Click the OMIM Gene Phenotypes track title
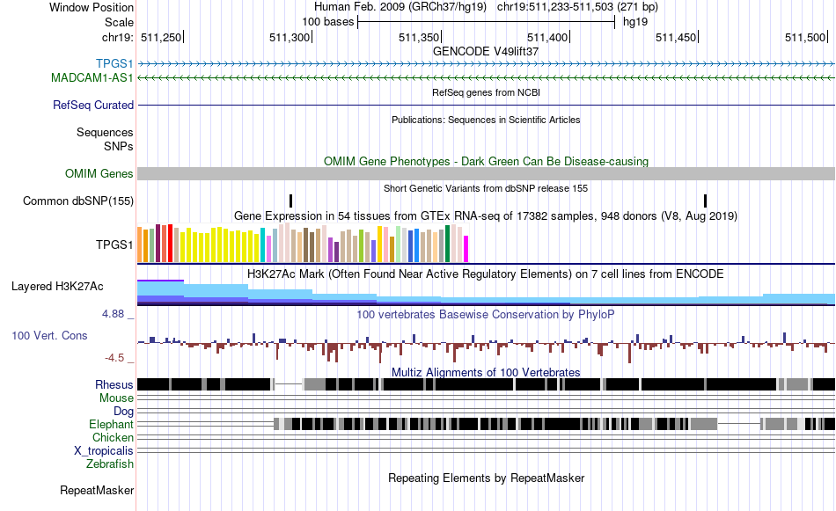Viewport: 836px width, 511px height. coord(486,161)
